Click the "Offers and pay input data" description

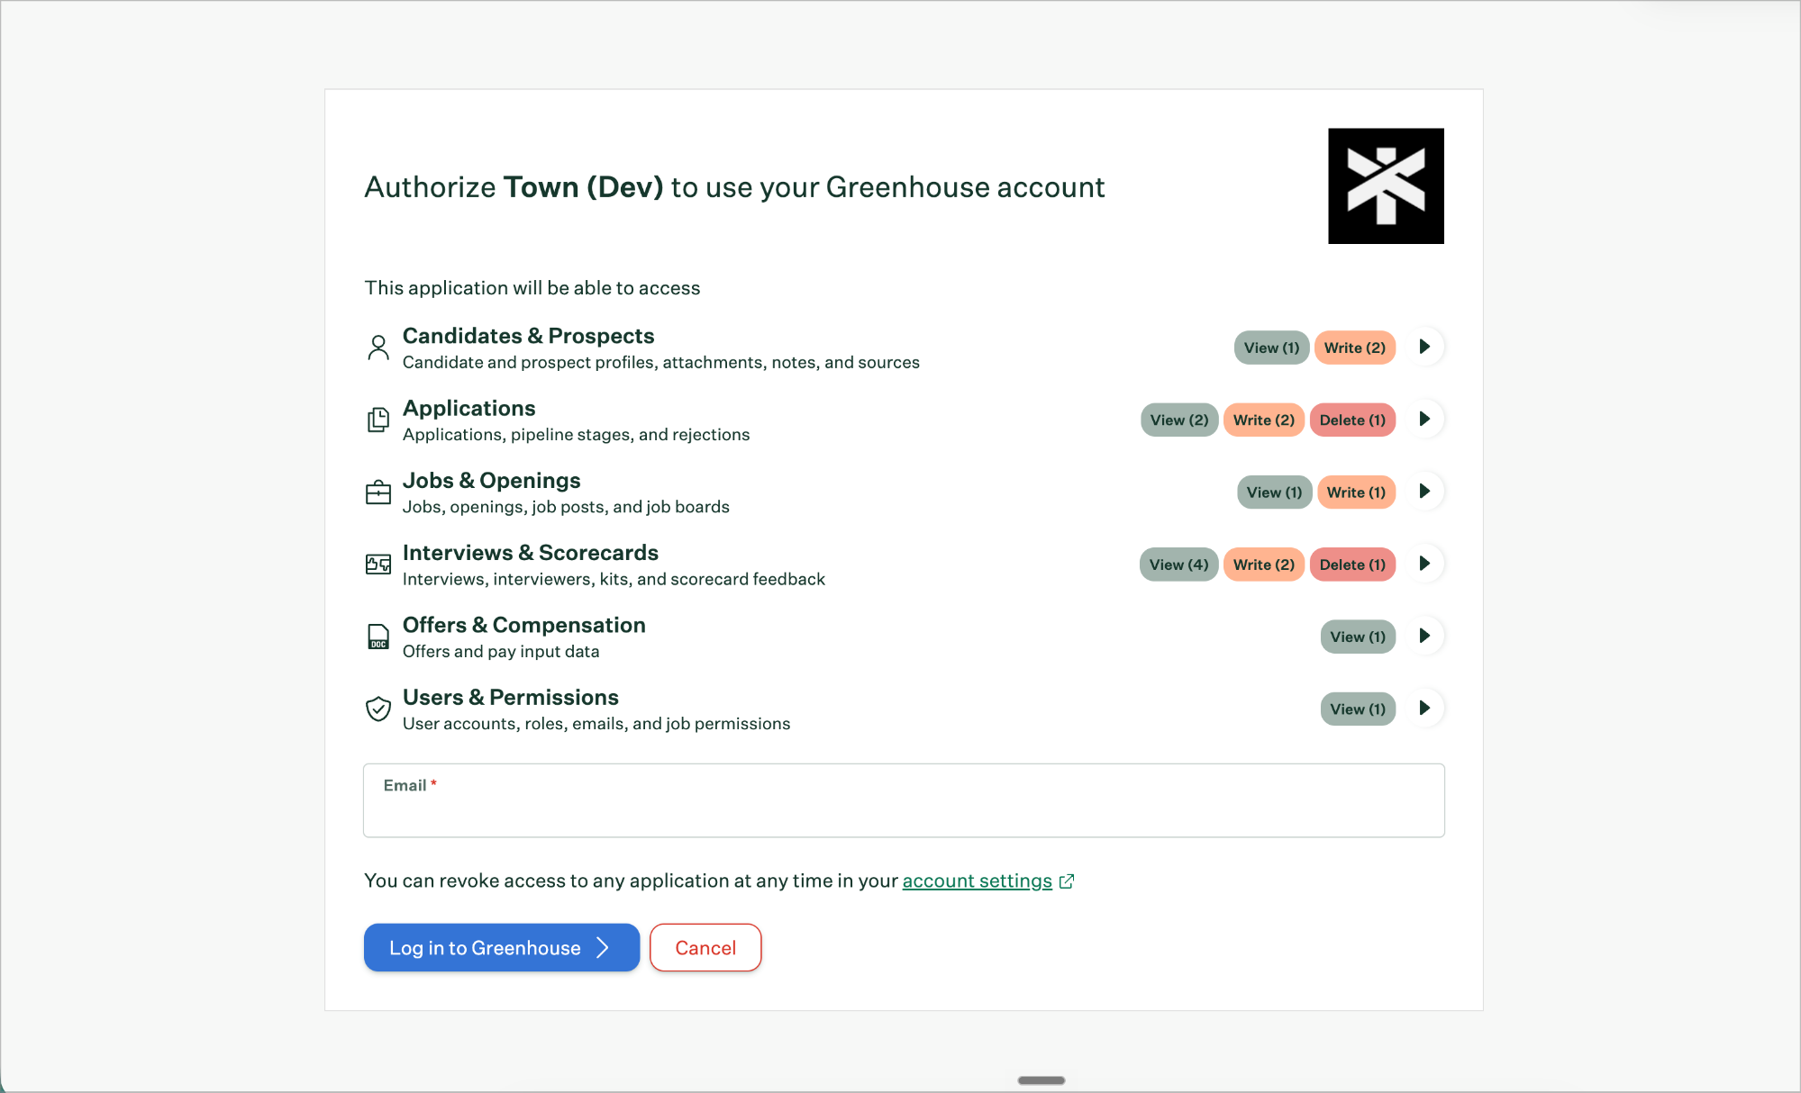click(x=501, y=651)
